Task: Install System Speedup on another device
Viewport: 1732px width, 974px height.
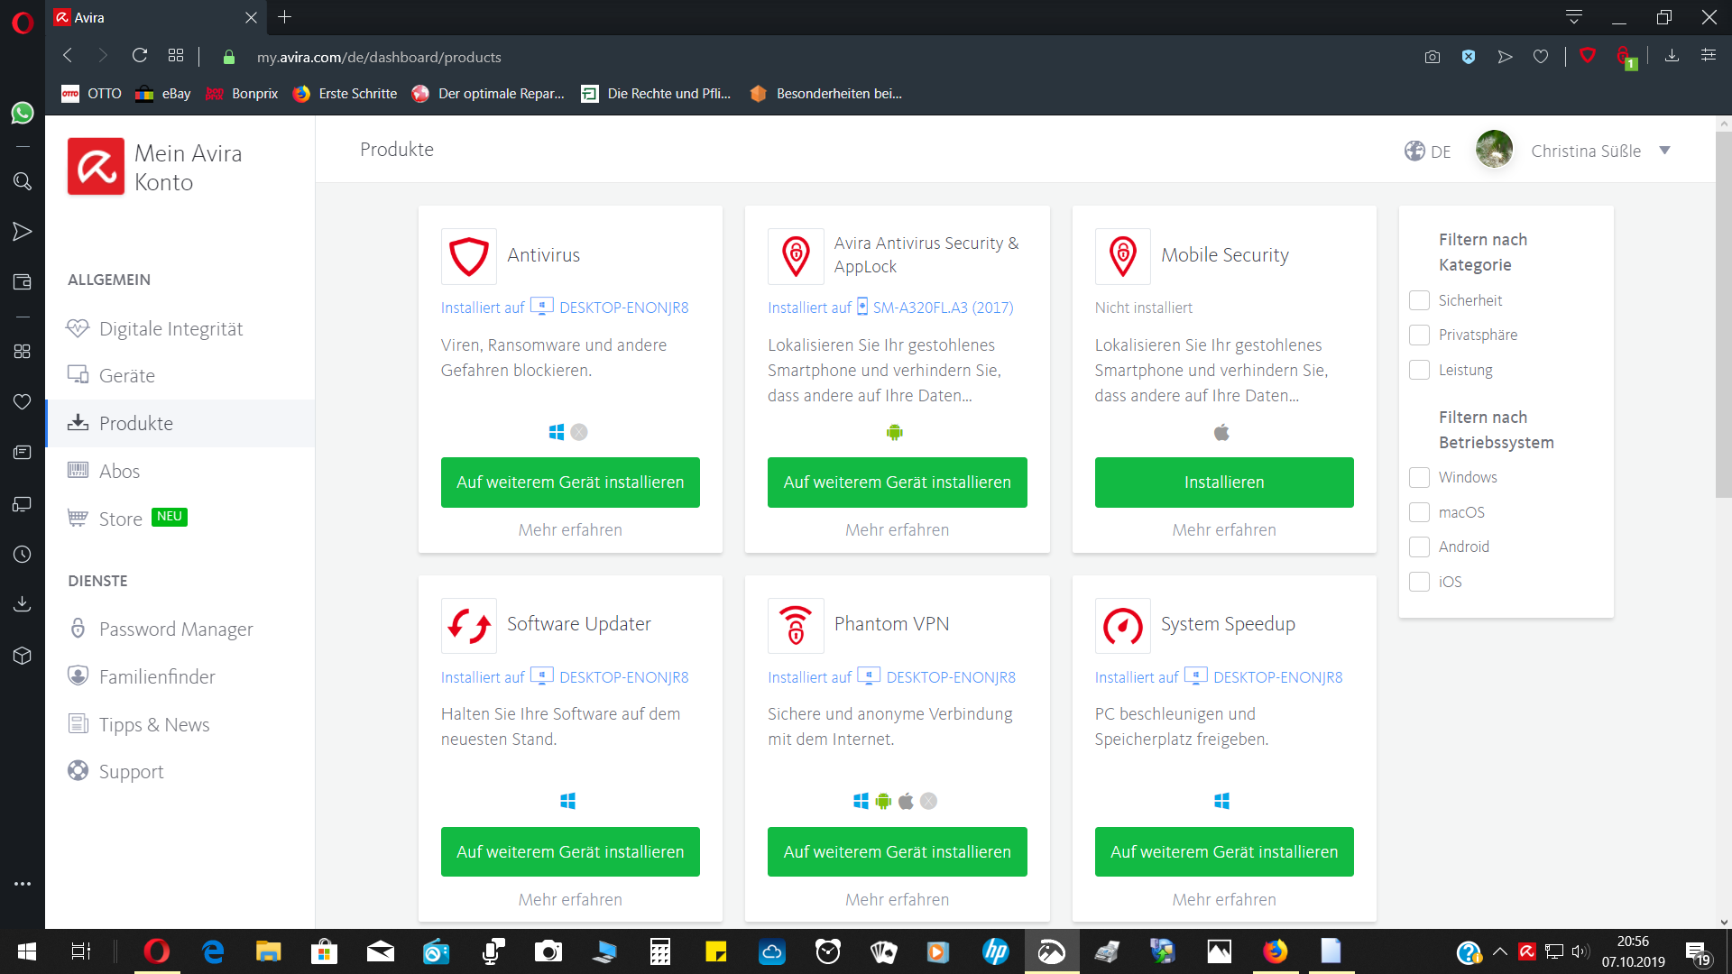Action: pos(1224,851)
